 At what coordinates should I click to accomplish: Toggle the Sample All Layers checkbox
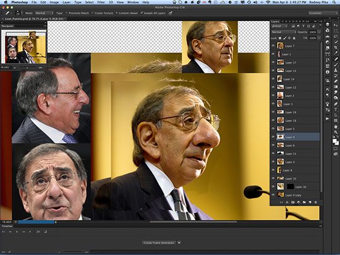tap(142, 13)
